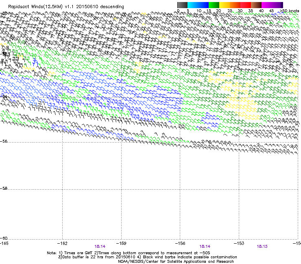Click the magenta 40-45 knots legend segment
The height and width of the screenshot is (264, 301).
pyautogui.click(x=267, y=5)
